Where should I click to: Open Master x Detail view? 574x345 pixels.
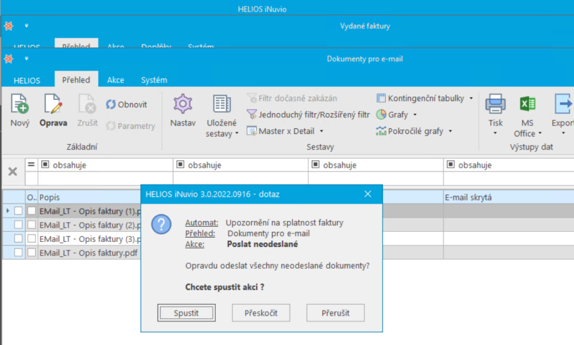[x=281, y=131]
